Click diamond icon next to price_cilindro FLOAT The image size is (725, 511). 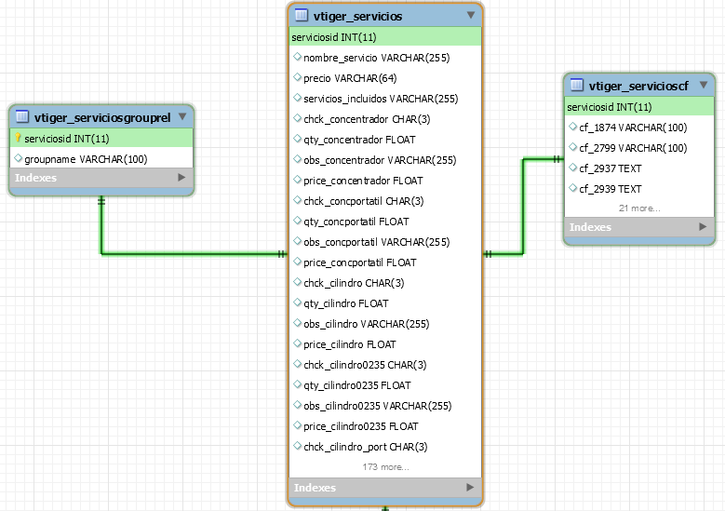(297, 343)
